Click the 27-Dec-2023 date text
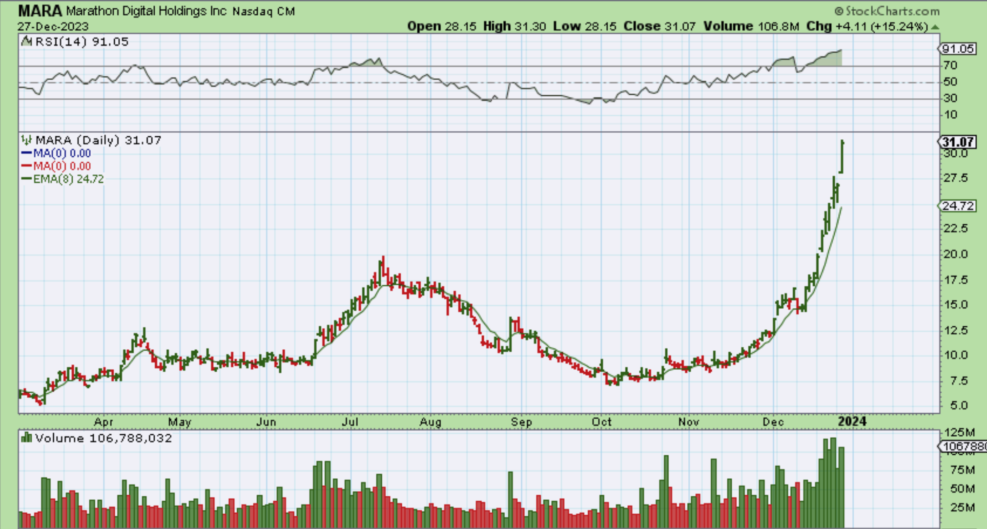The image size is (987, 529). point(53,26)
